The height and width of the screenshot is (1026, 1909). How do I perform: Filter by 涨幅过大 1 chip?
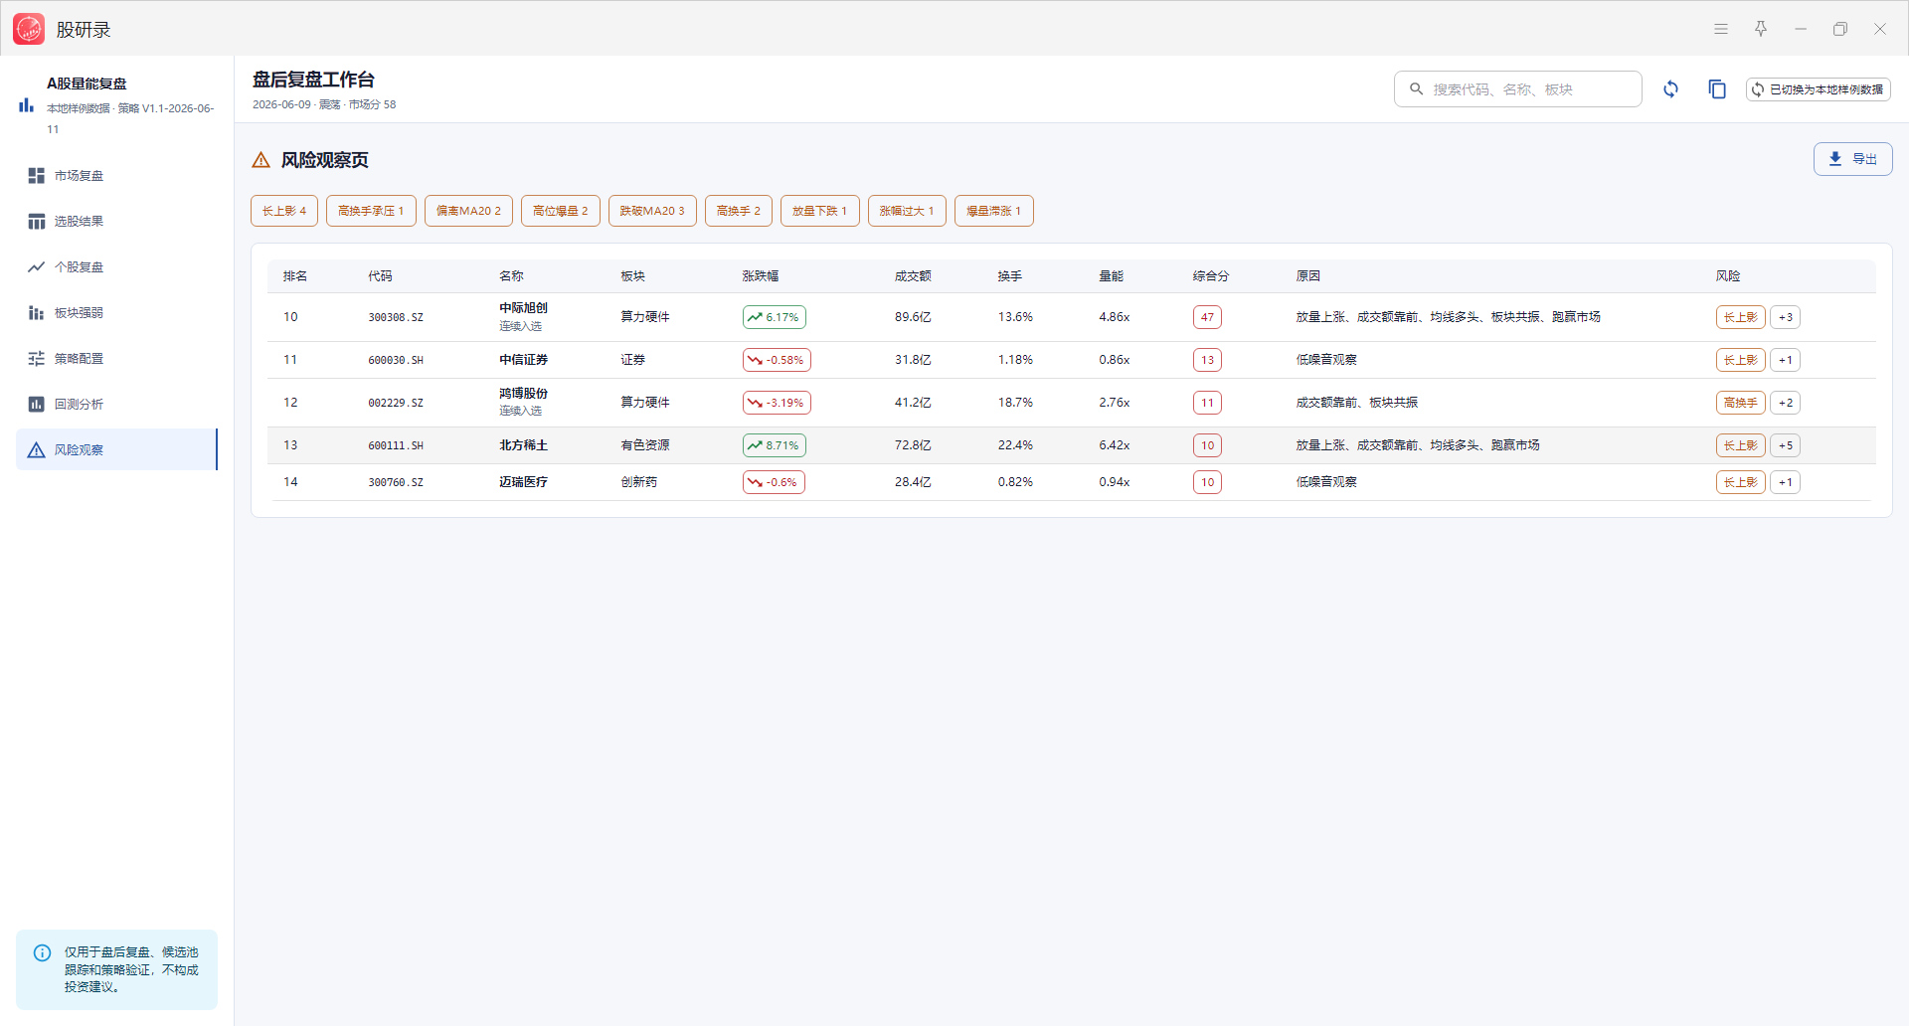point(907,211)
